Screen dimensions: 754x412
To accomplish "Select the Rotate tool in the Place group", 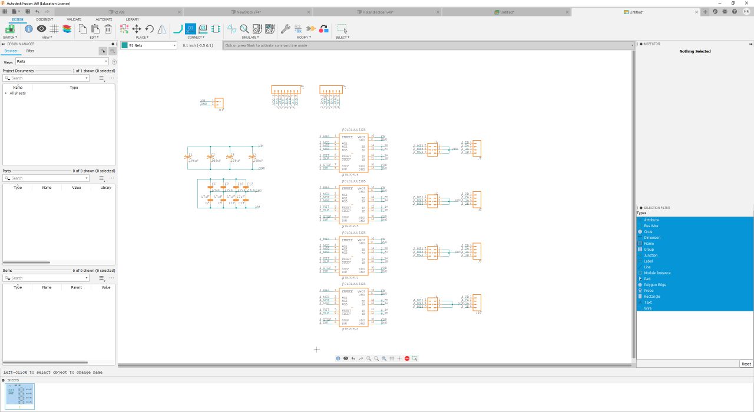I will (150, 28).
